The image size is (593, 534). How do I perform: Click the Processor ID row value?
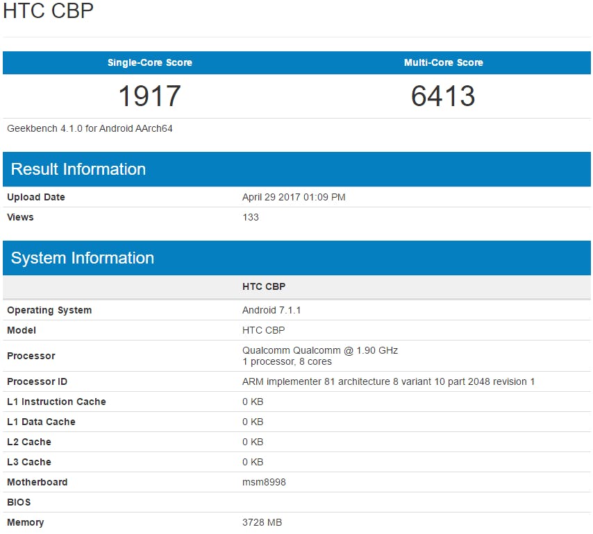pyautogui.click(x=388, y=381)
